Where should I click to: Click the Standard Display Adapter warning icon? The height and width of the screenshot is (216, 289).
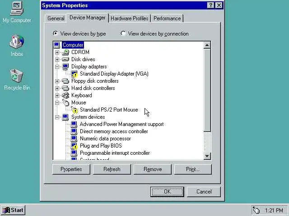pos(74,74)
